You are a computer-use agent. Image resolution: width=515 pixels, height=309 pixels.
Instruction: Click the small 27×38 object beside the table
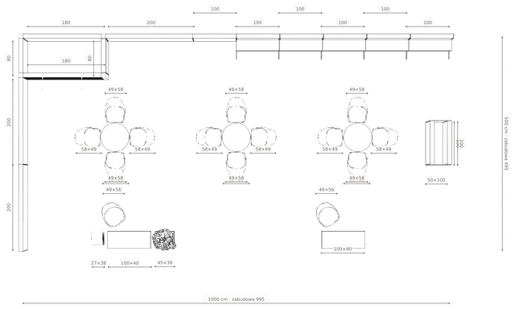coord(98,238)
